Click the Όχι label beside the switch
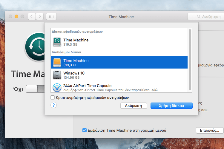Viewport: 224px width, 149px height. [x=18, y=89]
